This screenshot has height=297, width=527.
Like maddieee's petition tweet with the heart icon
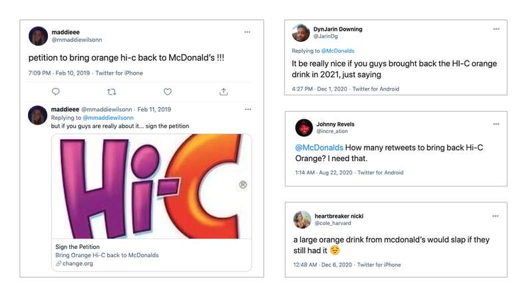(x=168, y=92)
